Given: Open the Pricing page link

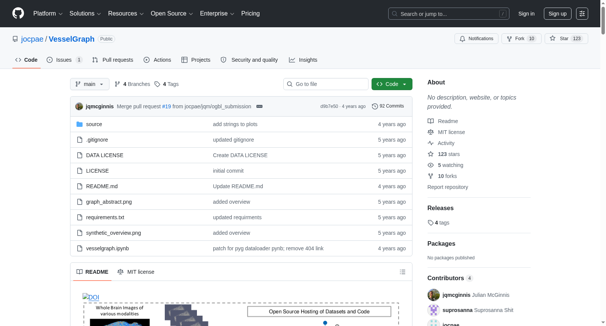Looking at the screenshot, I should coord(250,14).
